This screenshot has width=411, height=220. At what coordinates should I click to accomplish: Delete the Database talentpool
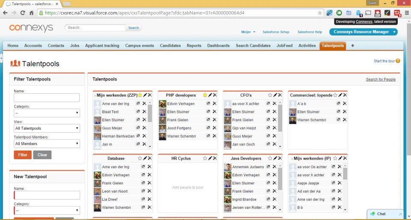[x=150, y=158]
